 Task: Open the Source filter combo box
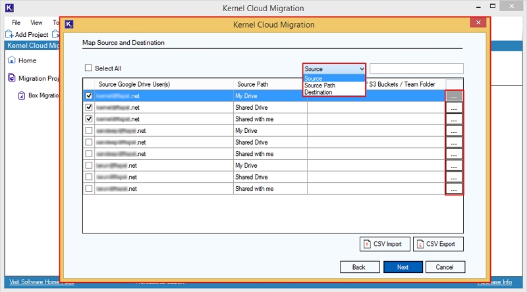pyautogui.click(x=334, y=69)
